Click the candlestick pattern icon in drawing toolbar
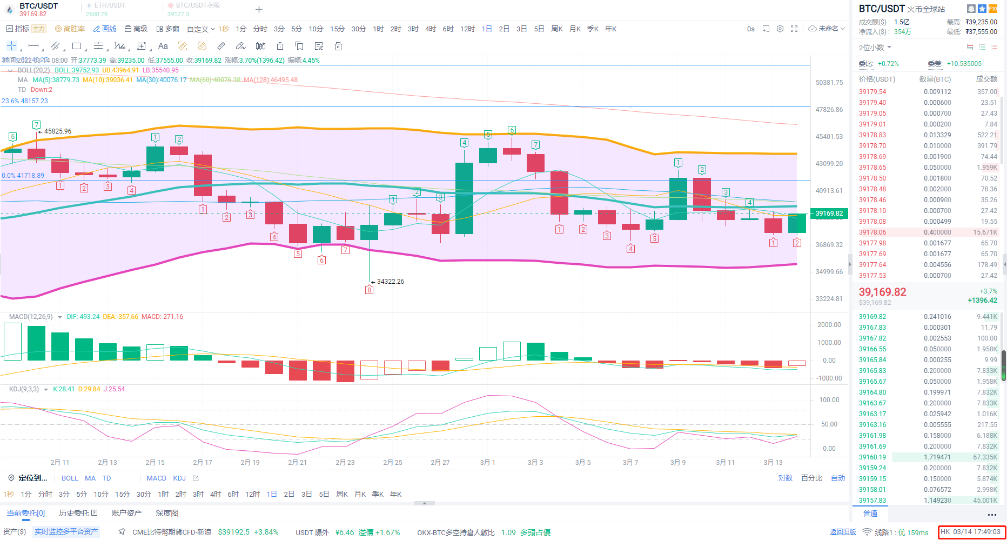 pos(260,46)
